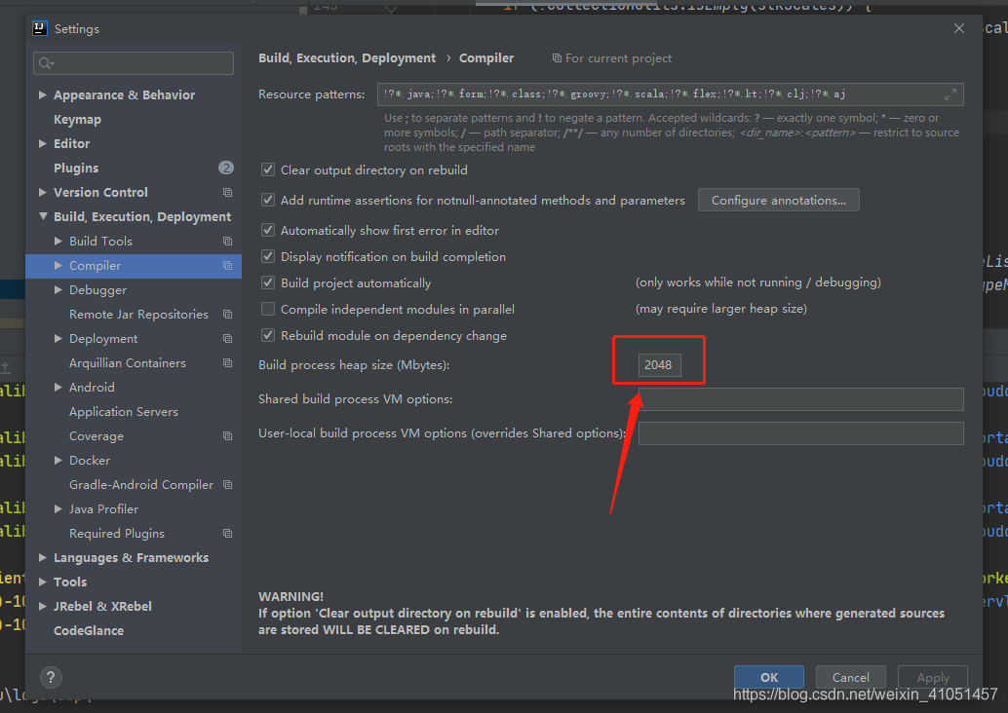1008x713 pixels.
Task: Expand Version Control section arrow
Action: coord(43,192)
